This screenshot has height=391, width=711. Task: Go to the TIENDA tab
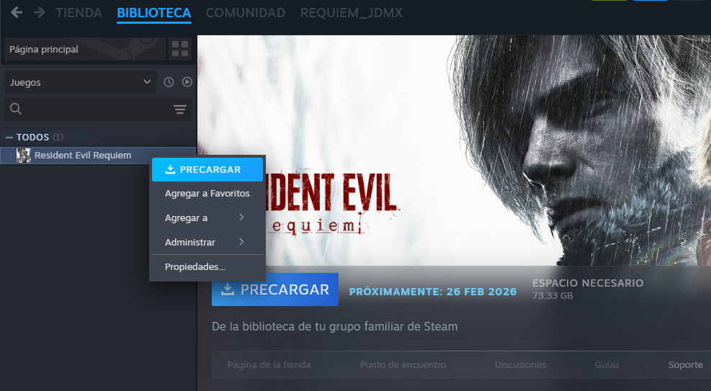(x=79, y=13)
